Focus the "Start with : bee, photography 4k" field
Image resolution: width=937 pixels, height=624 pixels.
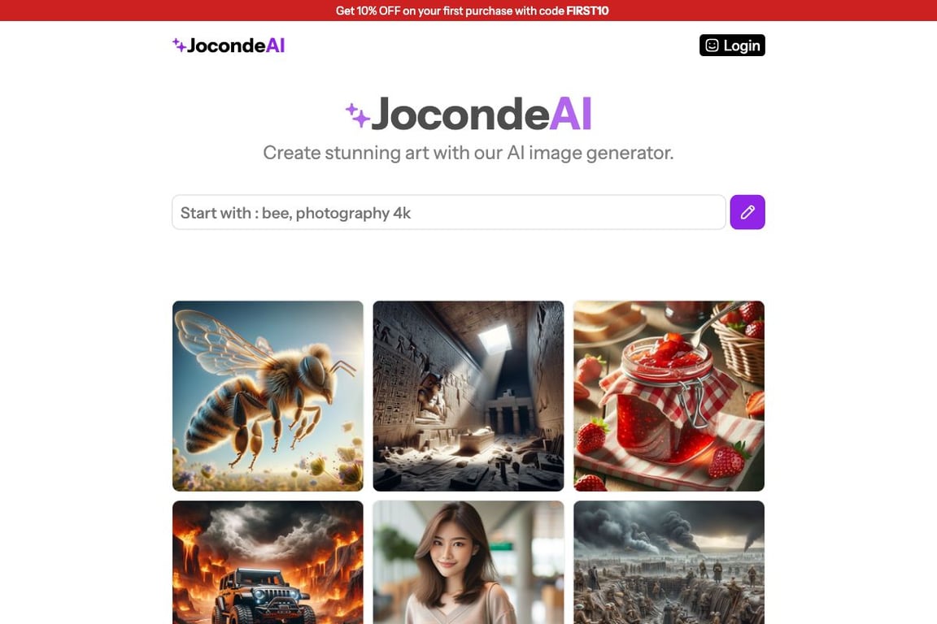pyautogui.click(x=449, y=212)
